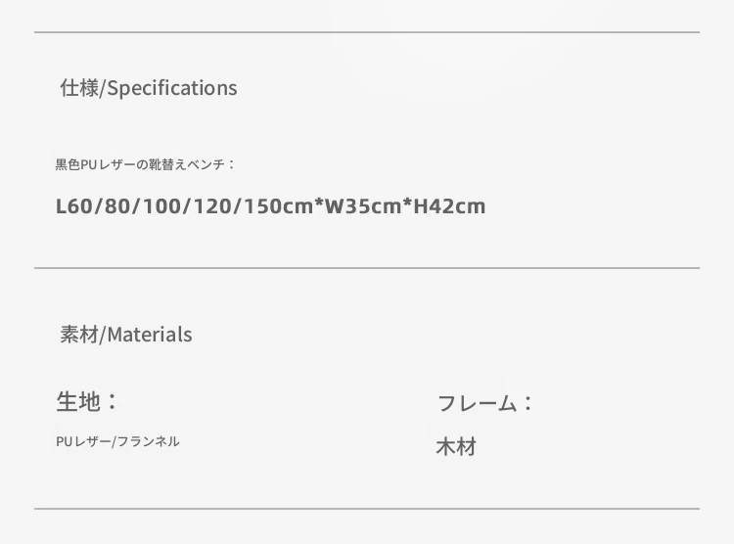Click the 黒色PUレザーの靴替えベンチ label
Screen dimensions: 734x544
click(145, 164)
